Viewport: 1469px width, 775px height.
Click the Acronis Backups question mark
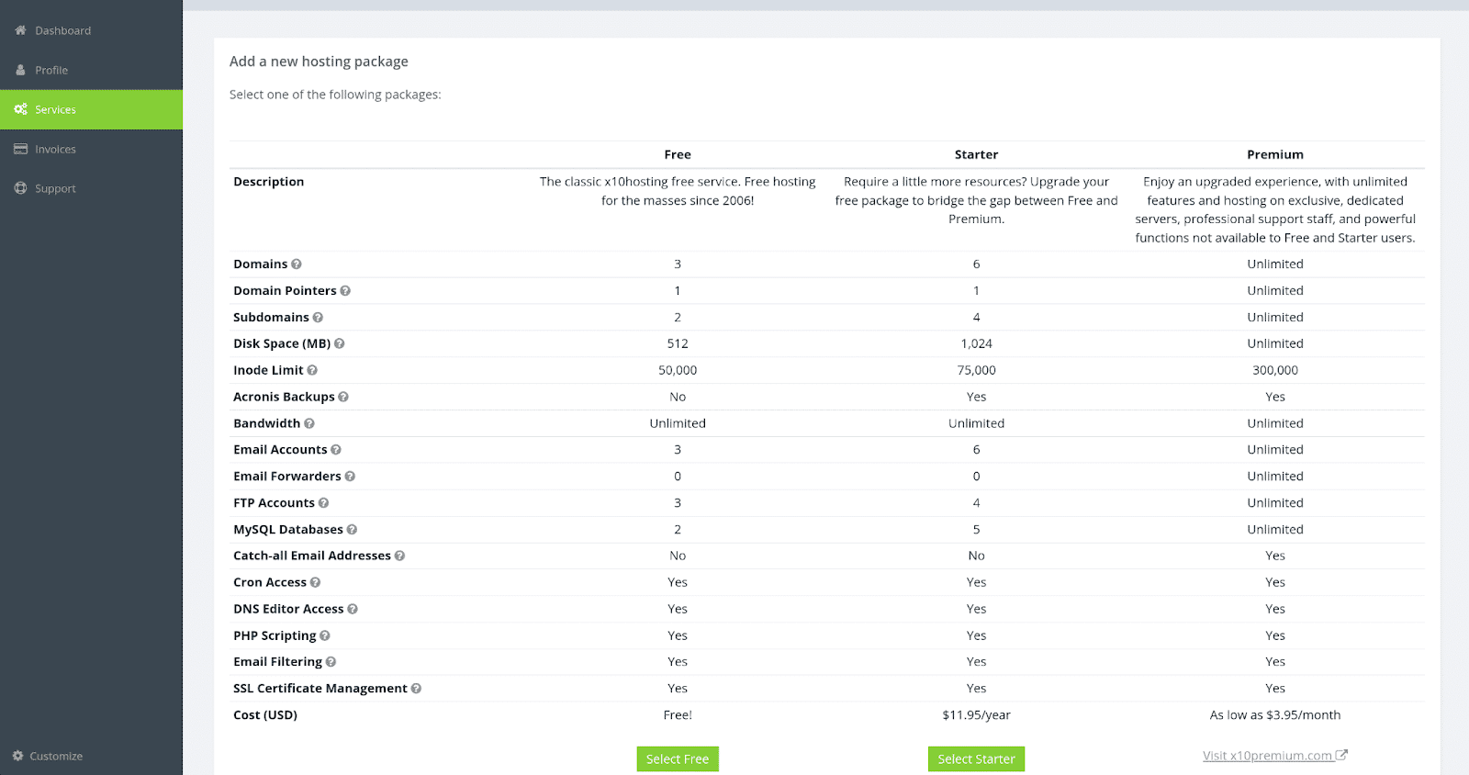[x=342, y=396]
